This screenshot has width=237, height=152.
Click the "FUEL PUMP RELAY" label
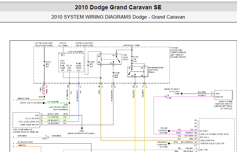coord(125,57)
